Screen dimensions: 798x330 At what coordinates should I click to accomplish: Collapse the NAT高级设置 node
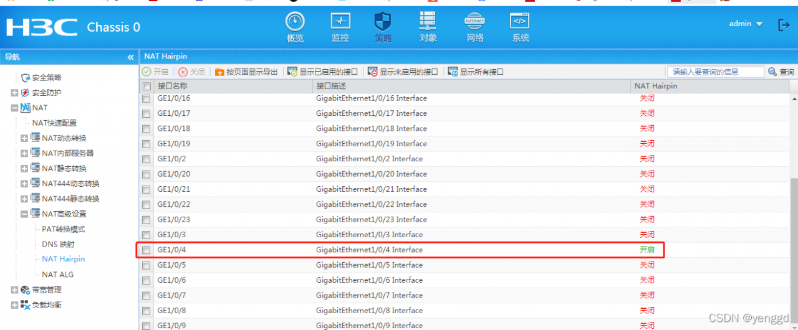tap(24, 214)
